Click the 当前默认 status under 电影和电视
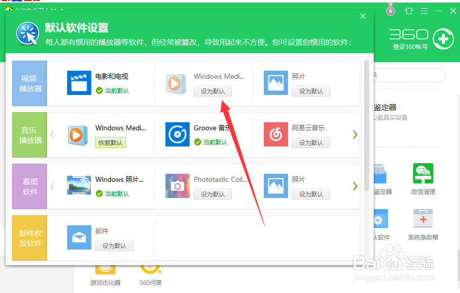 pos(112,90)
